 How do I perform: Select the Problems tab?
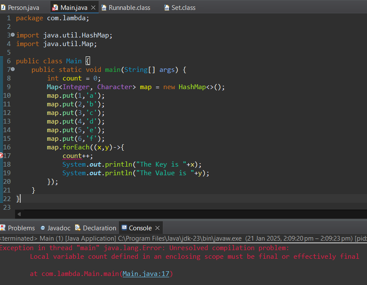[19, 228]
